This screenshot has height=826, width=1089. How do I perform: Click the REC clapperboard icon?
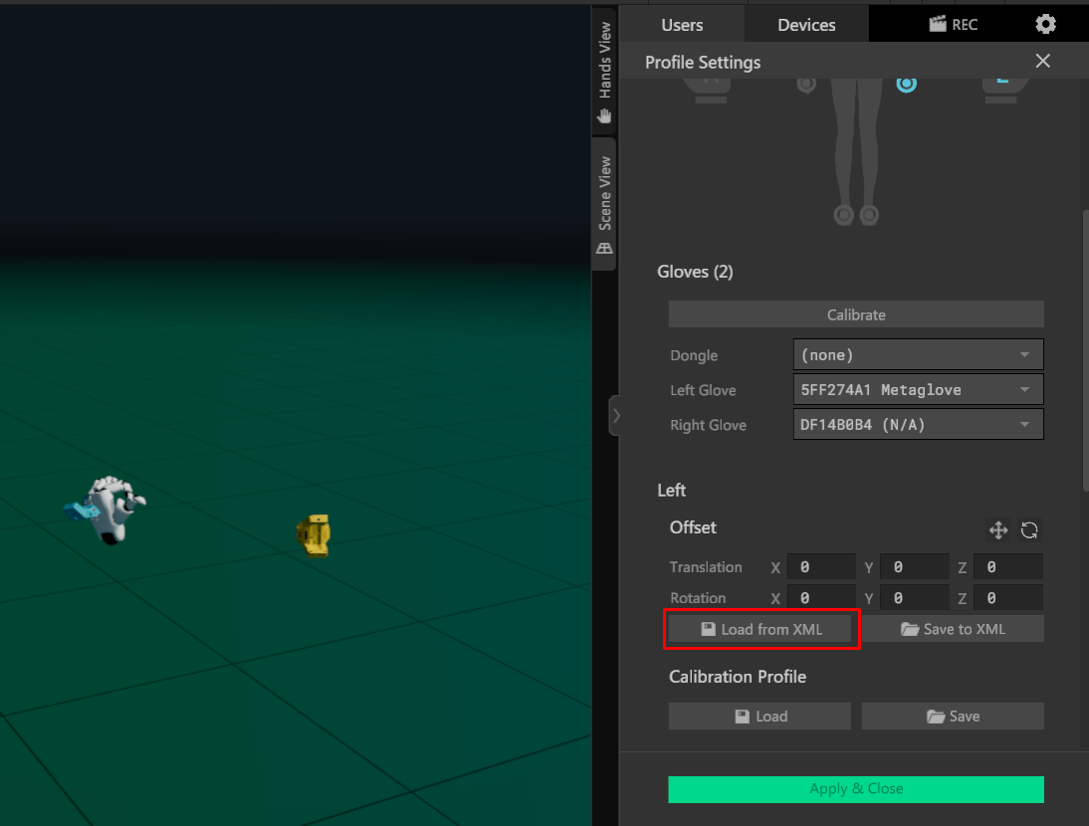[938, 25]
